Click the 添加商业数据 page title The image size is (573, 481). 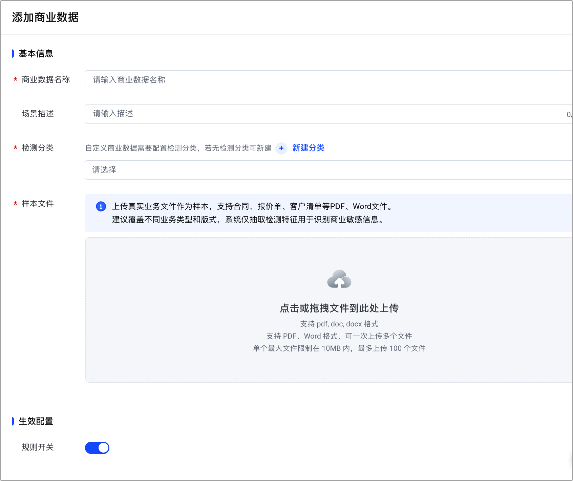45,17
